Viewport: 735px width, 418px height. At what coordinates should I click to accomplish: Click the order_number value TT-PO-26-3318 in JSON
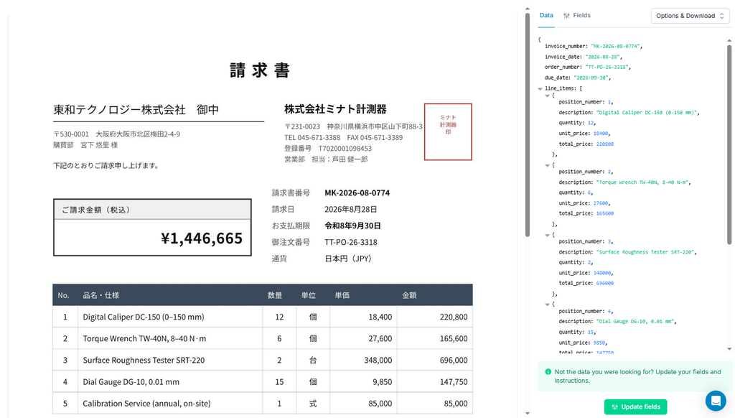(607, 67)
